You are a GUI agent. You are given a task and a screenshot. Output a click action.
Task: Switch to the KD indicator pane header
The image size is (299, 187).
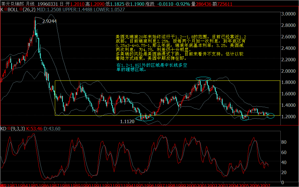coord(3,129)
